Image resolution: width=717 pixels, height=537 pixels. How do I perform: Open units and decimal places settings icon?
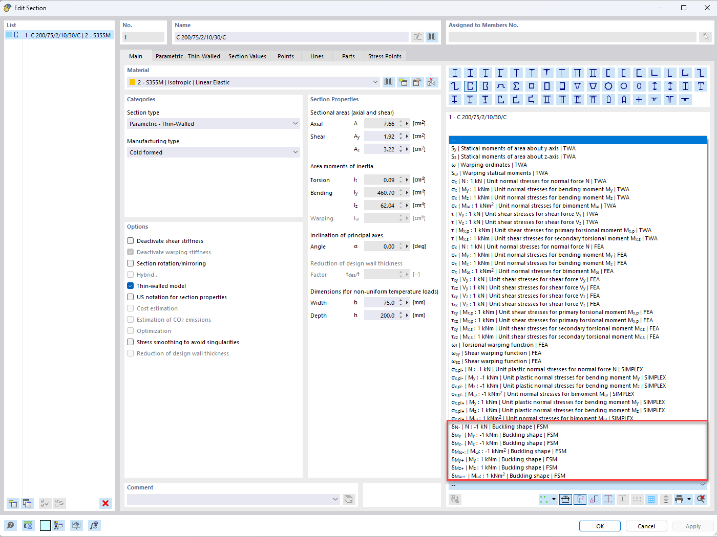pos(28,525)
